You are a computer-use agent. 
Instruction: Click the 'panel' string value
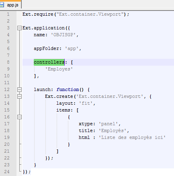[x=108, y=124]
